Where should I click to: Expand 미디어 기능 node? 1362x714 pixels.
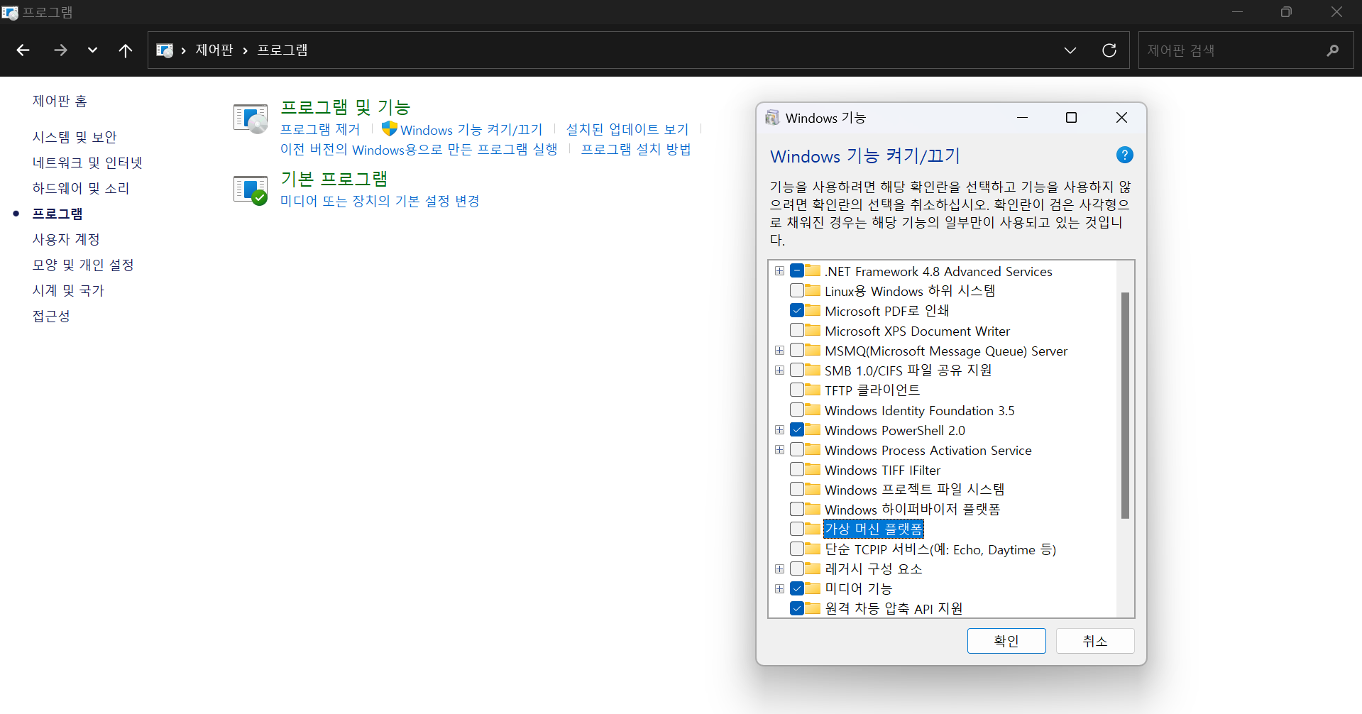779,589
